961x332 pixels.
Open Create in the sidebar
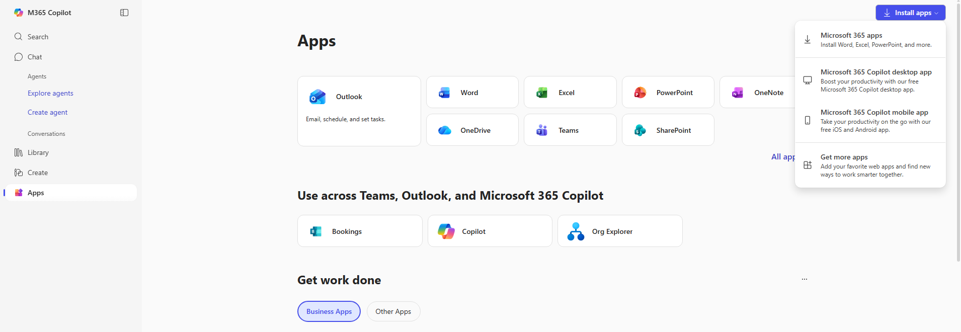click(71, 173)
